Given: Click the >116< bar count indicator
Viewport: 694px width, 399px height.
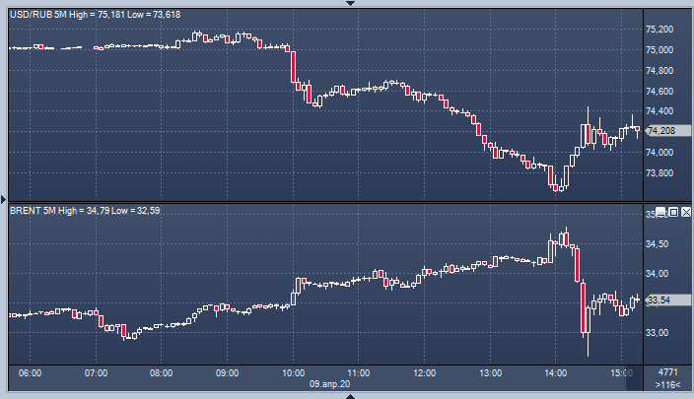Looking at the screenshot, I should pos(666,384).
